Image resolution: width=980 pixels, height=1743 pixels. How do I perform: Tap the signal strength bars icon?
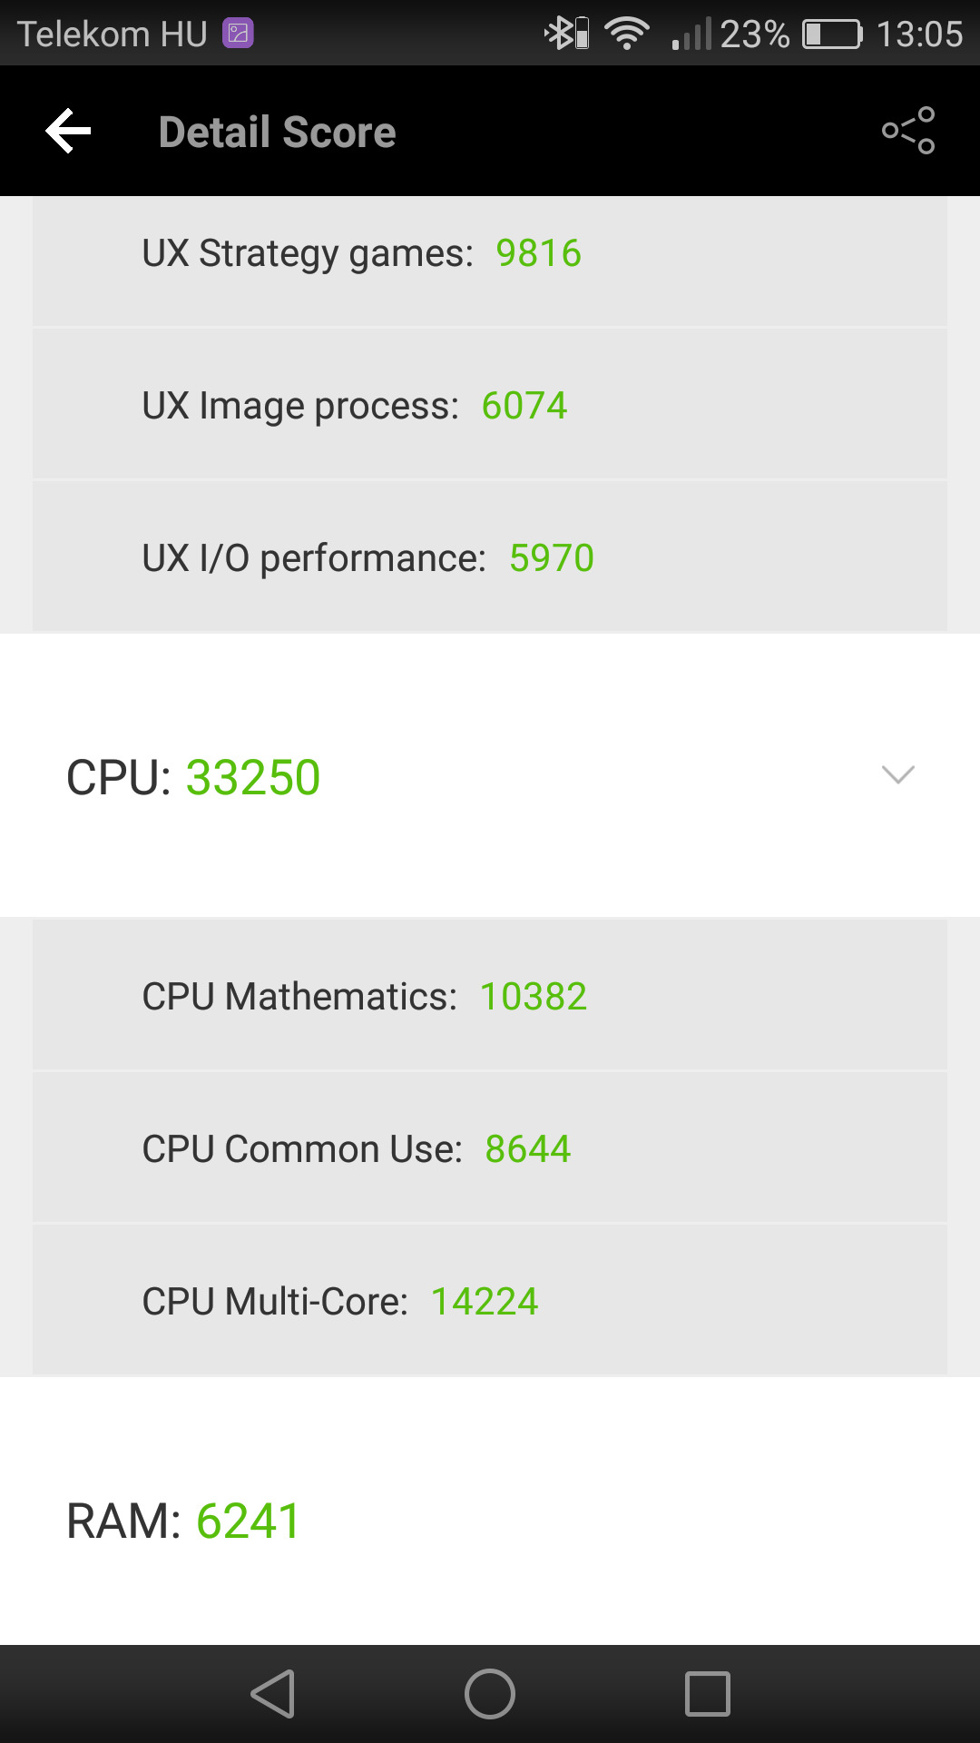(x=691, y=34)
